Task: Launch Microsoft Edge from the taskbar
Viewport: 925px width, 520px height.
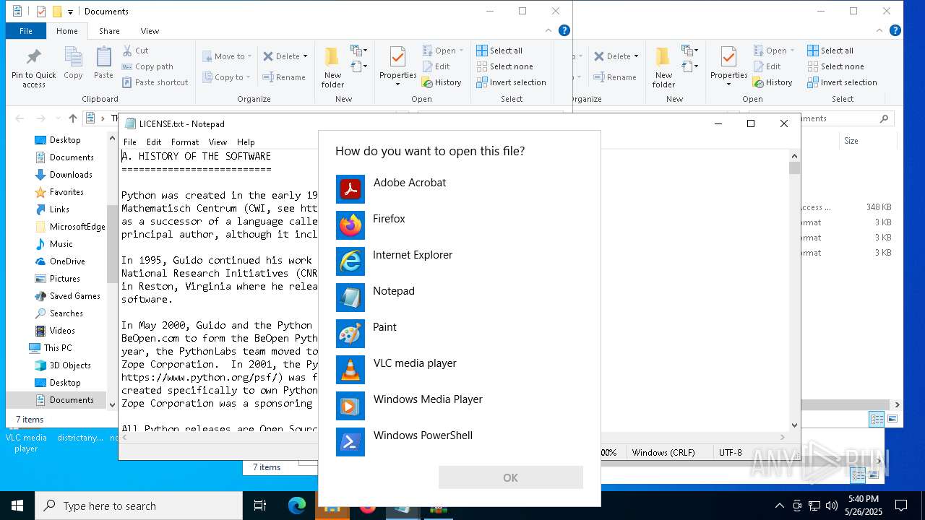Action: (x=297, y=506)
